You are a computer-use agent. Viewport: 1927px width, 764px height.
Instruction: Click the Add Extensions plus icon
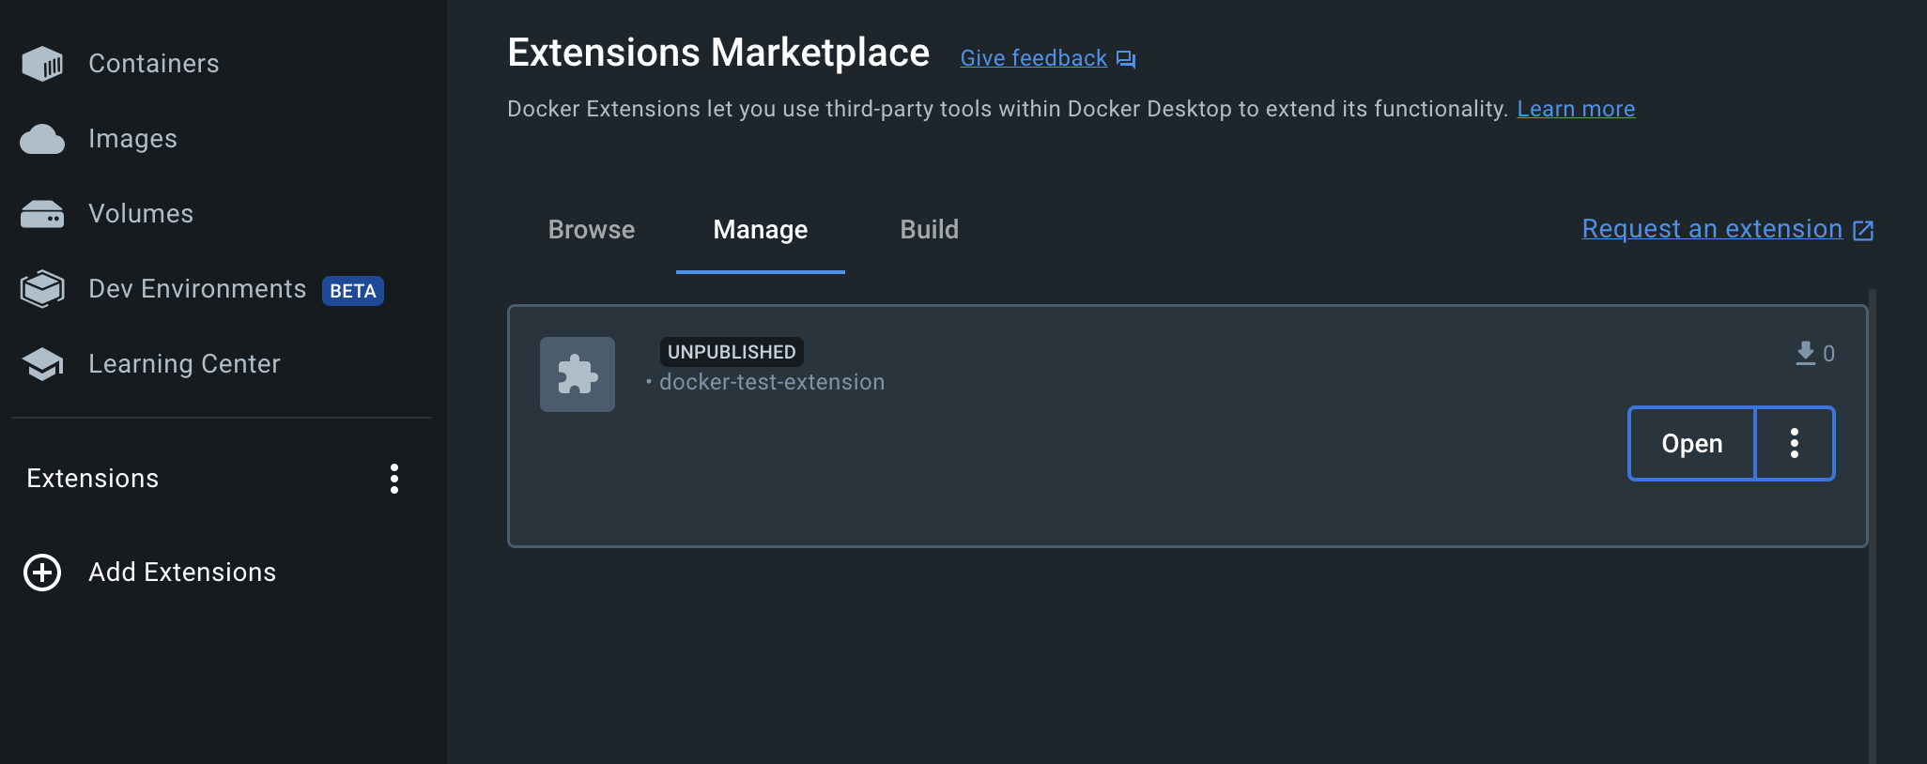[42, 573]
